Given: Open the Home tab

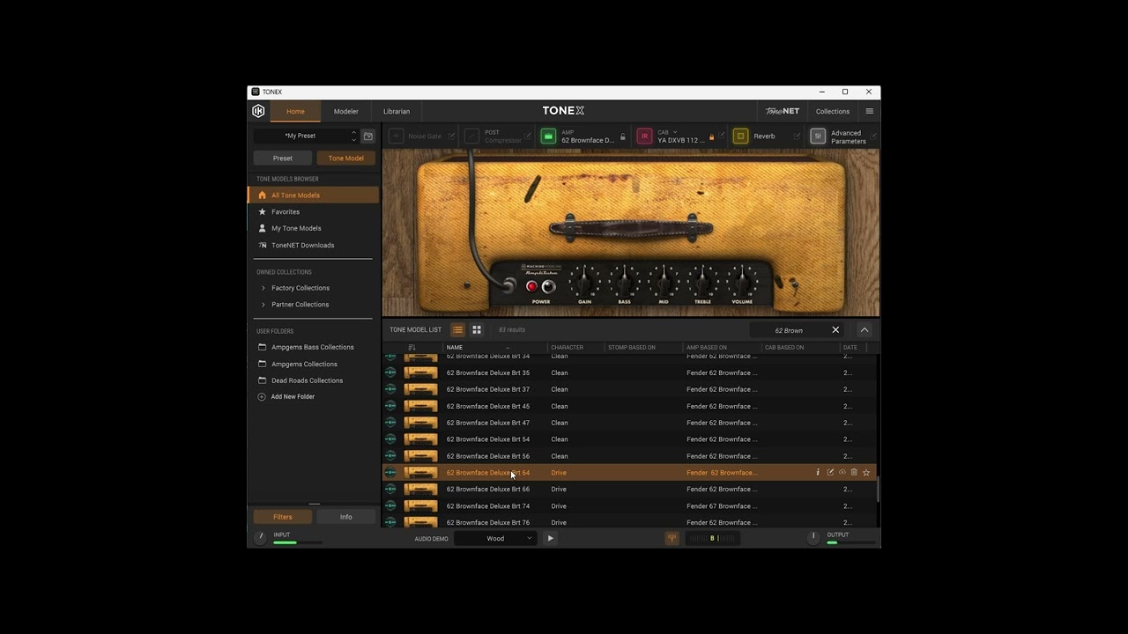Looking at the screenshot, I should pyautogui.click(x=295, y=111).
